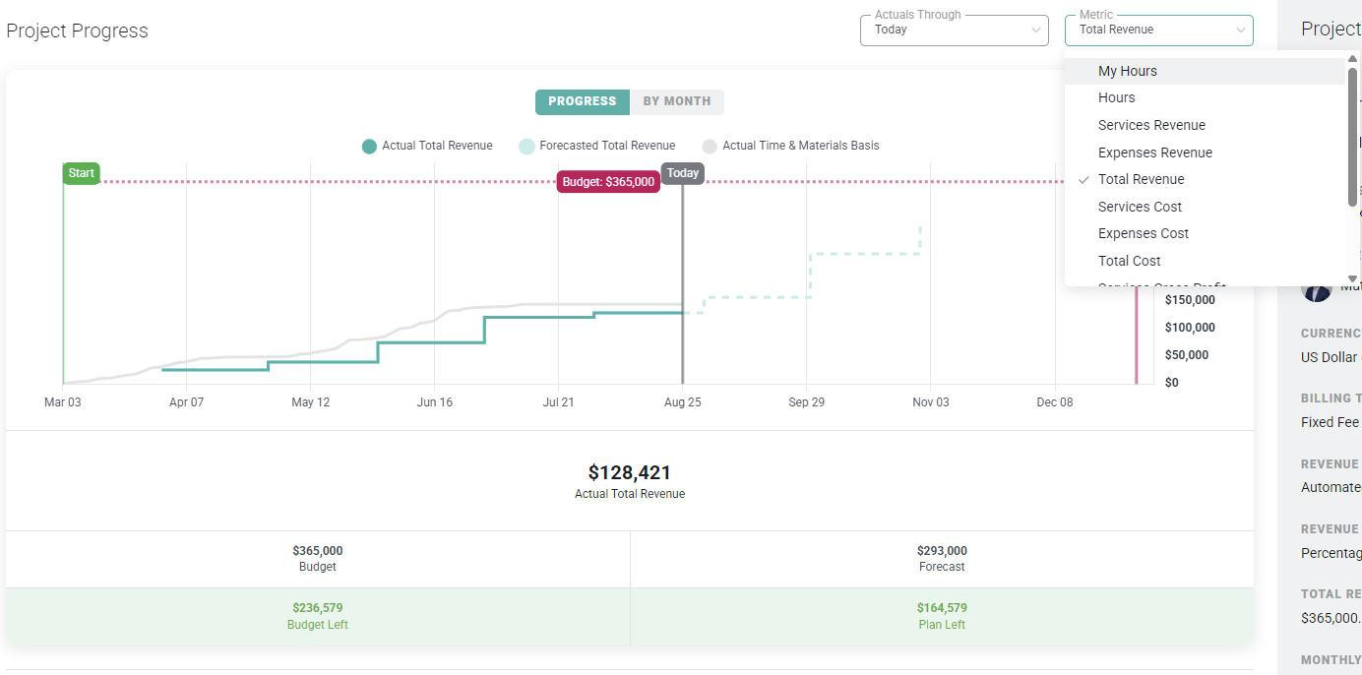The height and width of the screenshot is (675, 1362).
Task: Click the scroll down arrow in metric list
Action: pyautogui.click(x=1352, y=278)
